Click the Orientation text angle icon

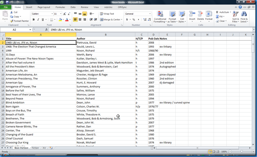coord(91,14)
